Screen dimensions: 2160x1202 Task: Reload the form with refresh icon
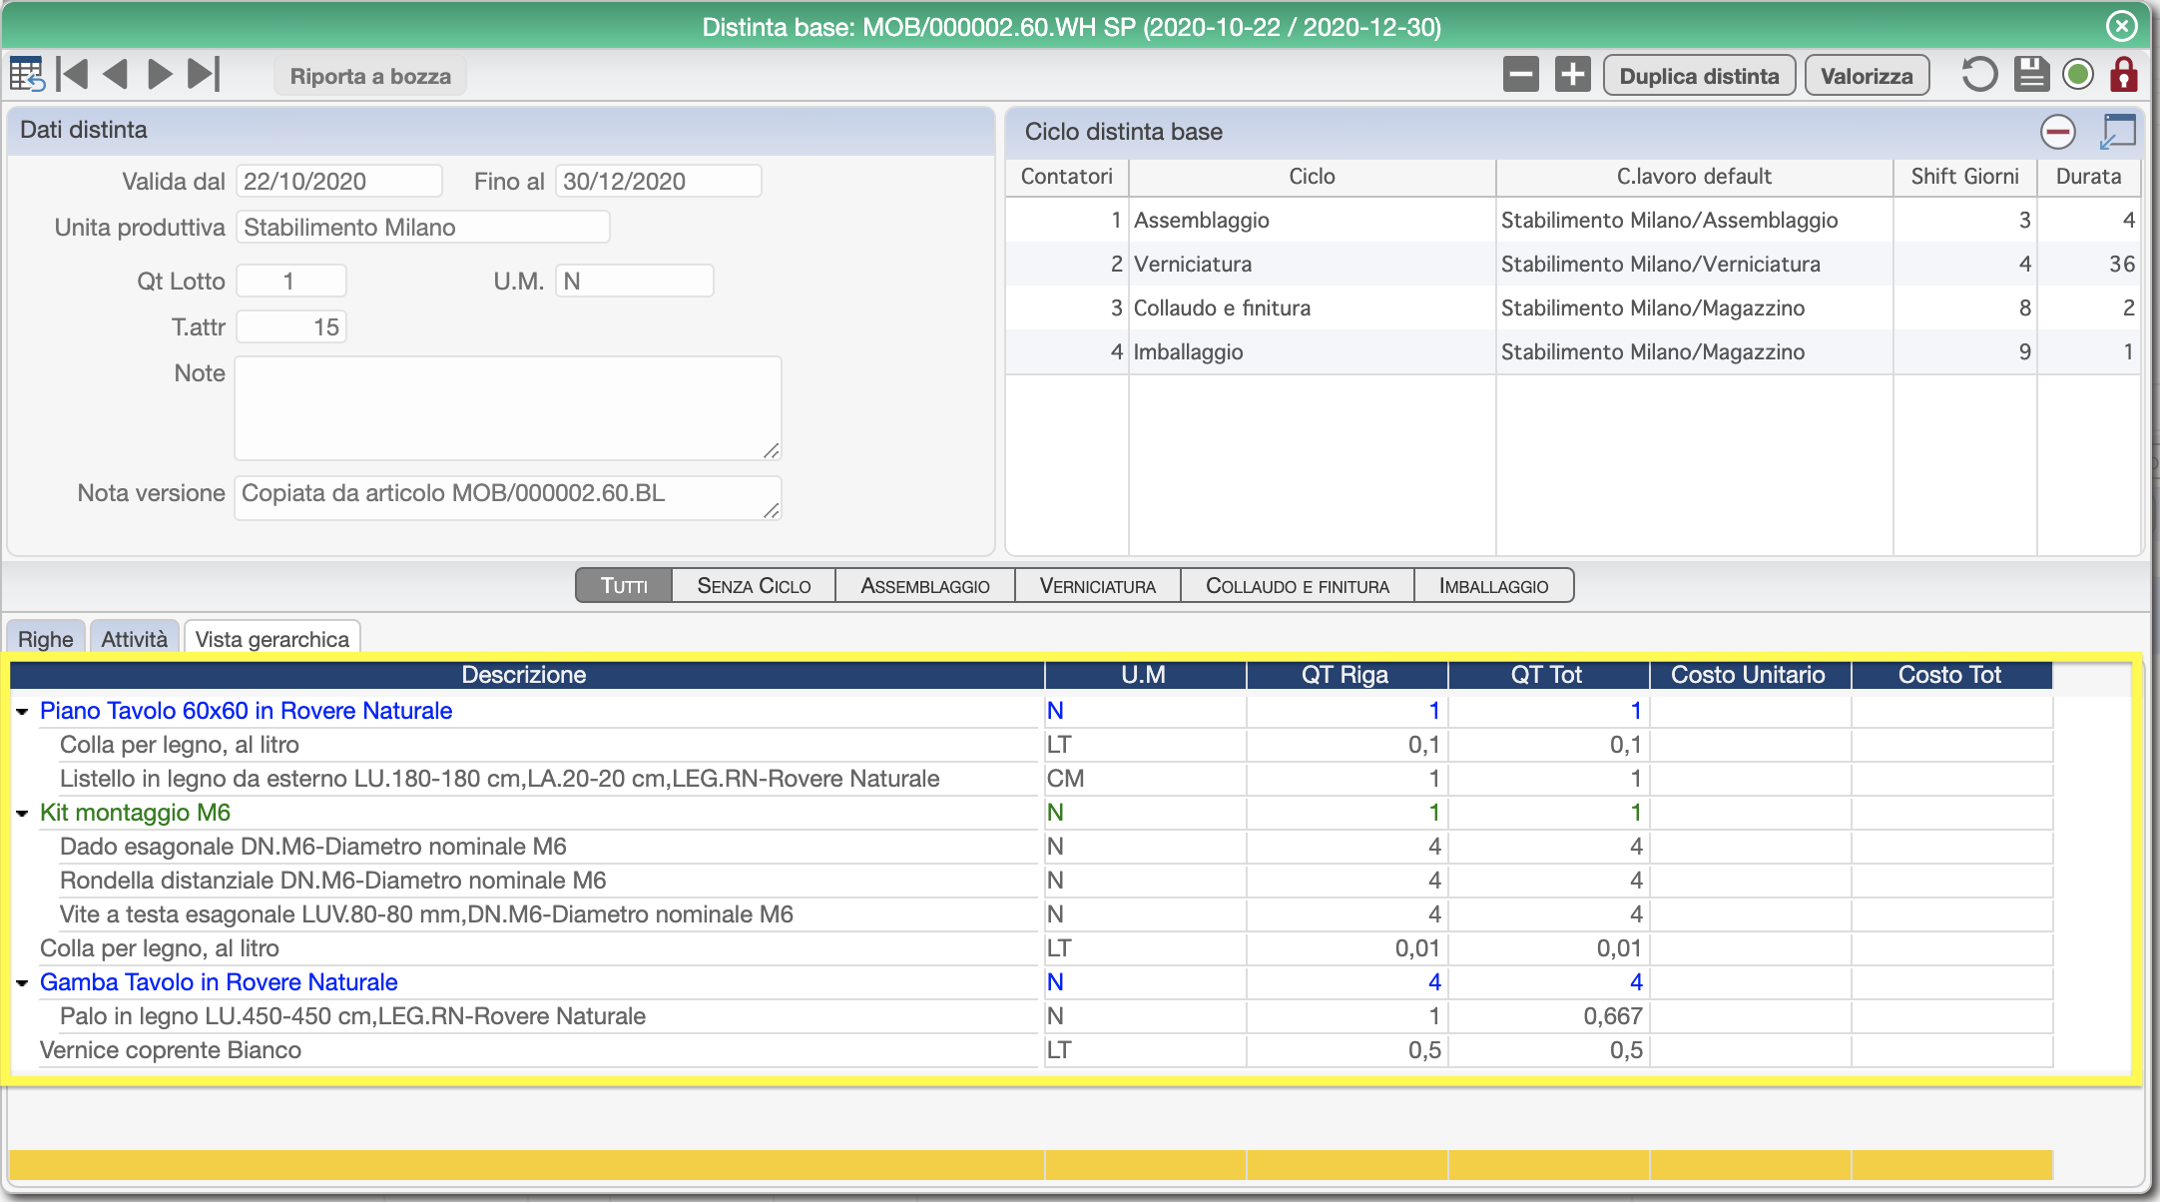pos(1978,75)
